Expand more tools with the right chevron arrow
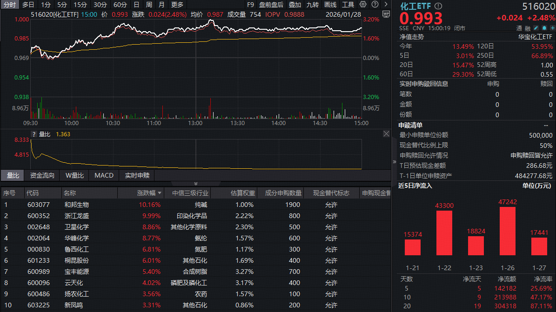This screenshot has width=556, height=312. pyautogui.click(x=386, y=4)
